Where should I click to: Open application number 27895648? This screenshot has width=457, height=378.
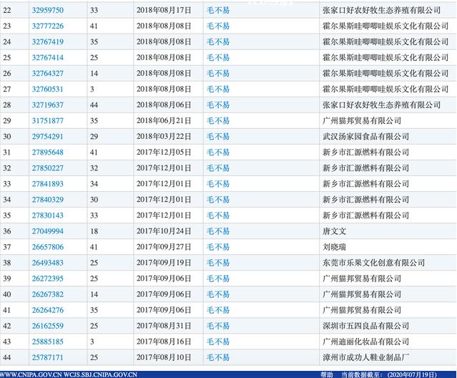[48, 152]
